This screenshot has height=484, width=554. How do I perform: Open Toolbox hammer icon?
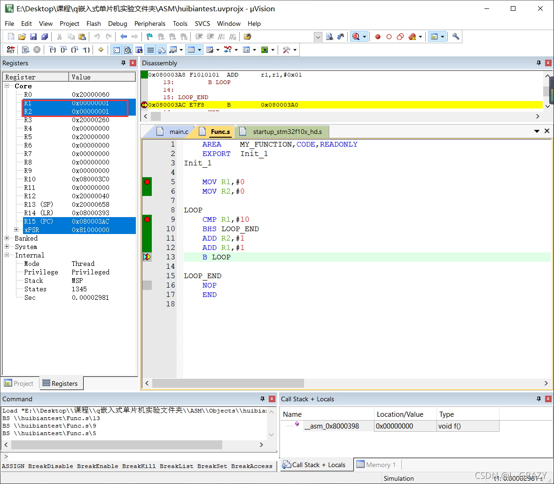287,50
